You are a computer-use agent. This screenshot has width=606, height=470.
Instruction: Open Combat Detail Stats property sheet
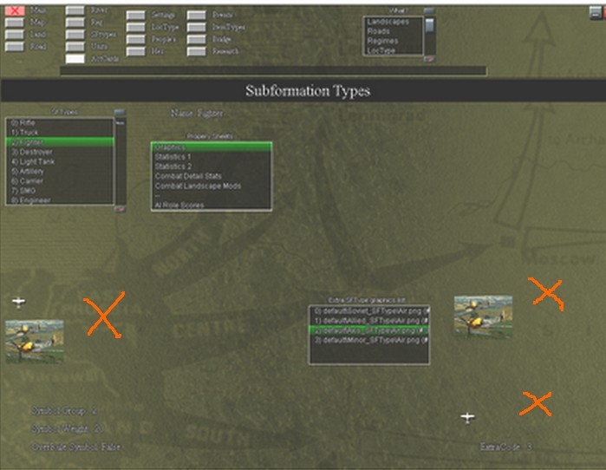click(x=212, y=176)
